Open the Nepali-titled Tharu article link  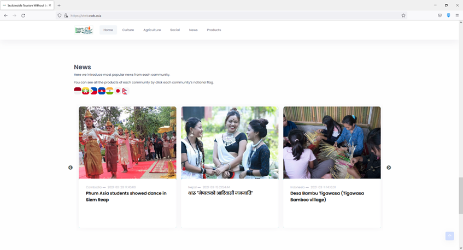click(x=220, y=193)
